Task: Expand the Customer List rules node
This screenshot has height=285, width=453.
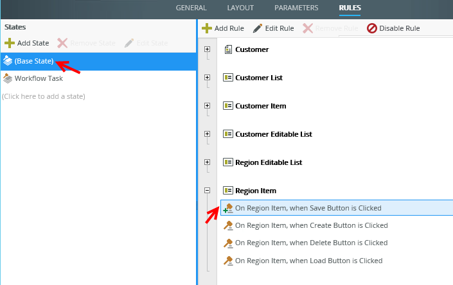Action: (x=207, y=78)
